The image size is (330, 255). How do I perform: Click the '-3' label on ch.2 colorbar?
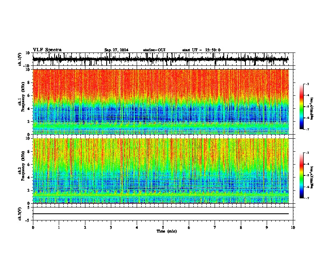pos(307,153)
